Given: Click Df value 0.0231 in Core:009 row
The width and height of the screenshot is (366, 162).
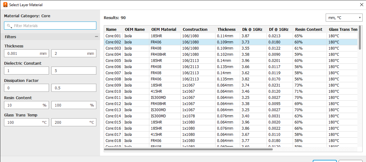Looking at the screenshot, I should (274, 85).
